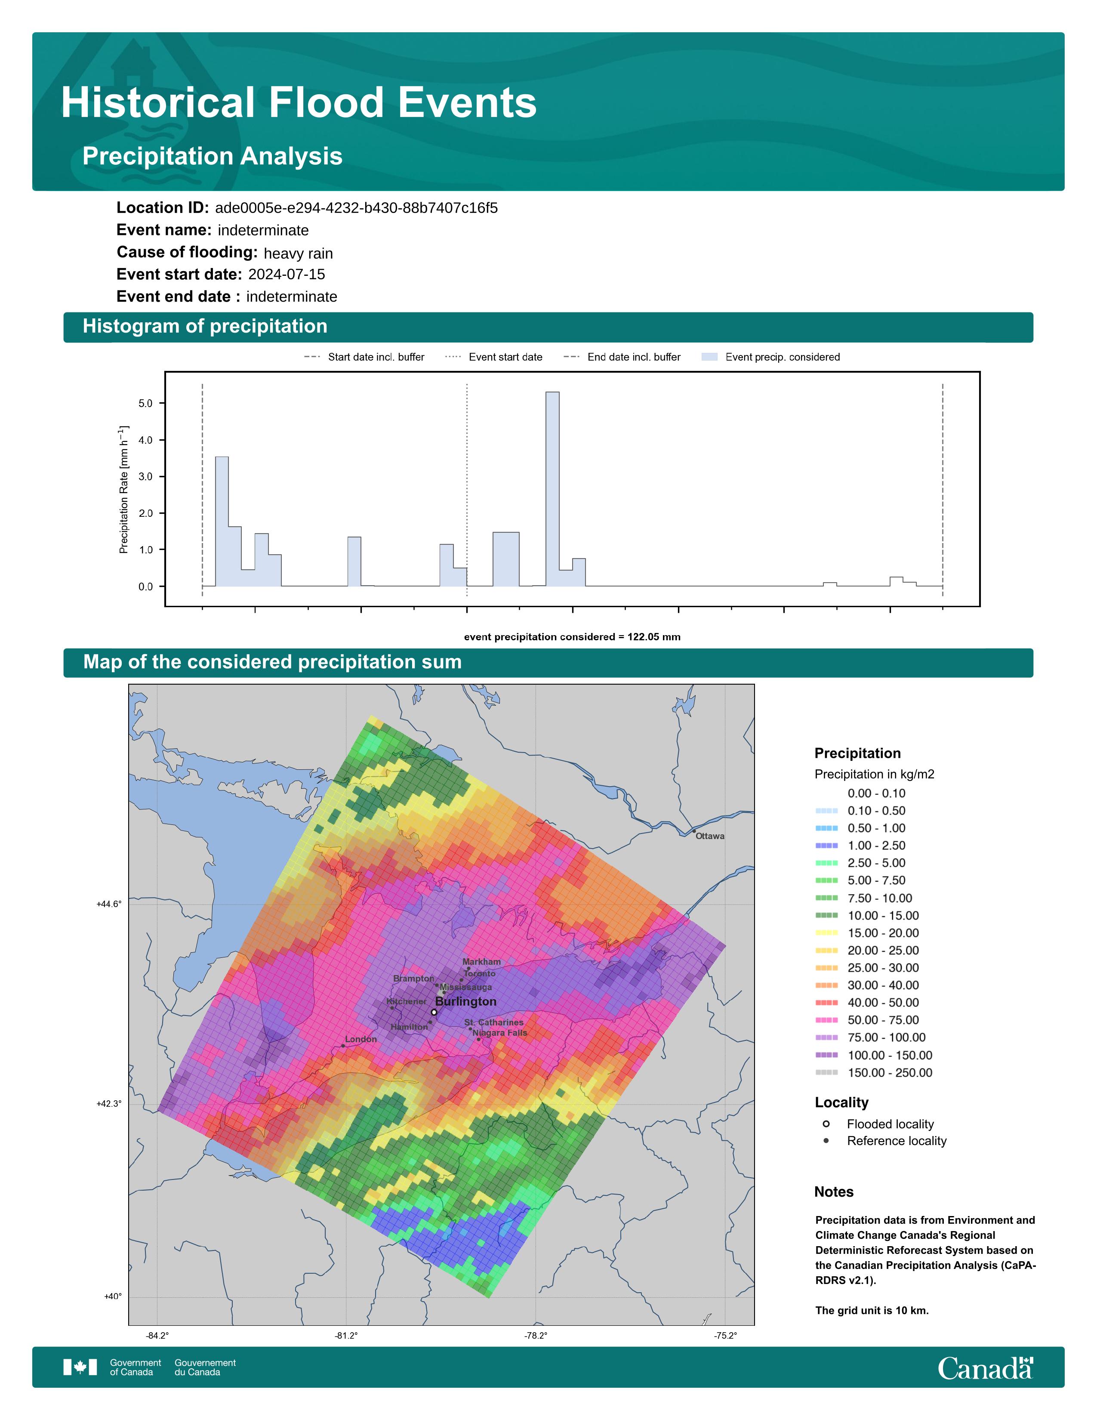This screenshot has width=1097, height=1420.
Task: Click the London locality label on map
Action: pos(361,1039)
